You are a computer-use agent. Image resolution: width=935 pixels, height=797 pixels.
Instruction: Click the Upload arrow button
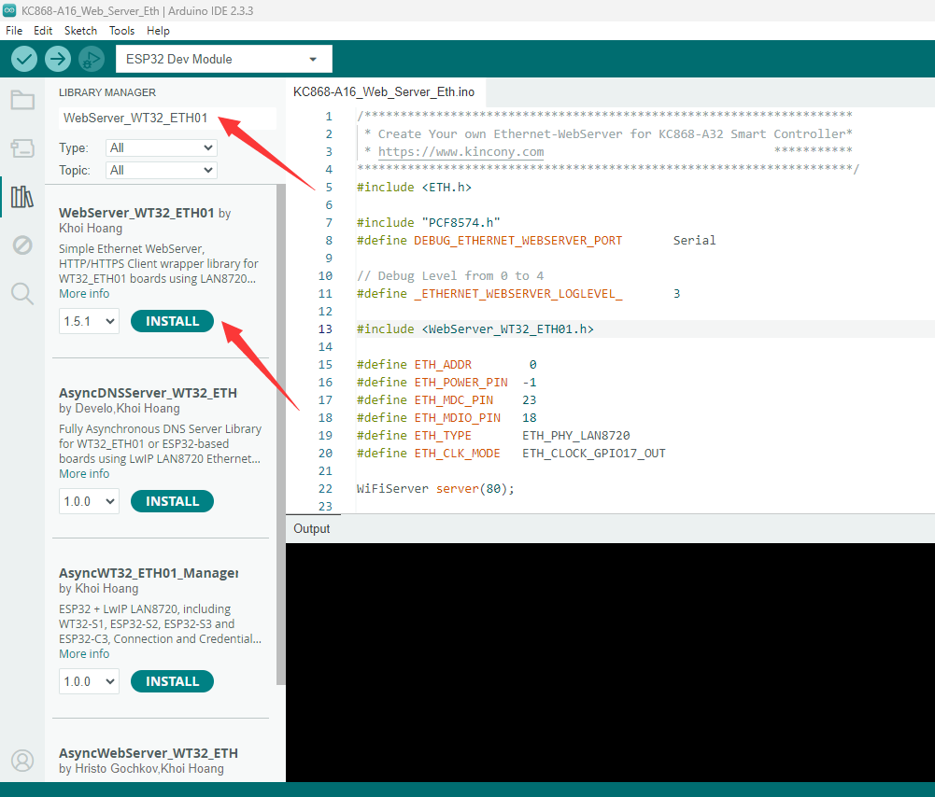coord(58,59)
